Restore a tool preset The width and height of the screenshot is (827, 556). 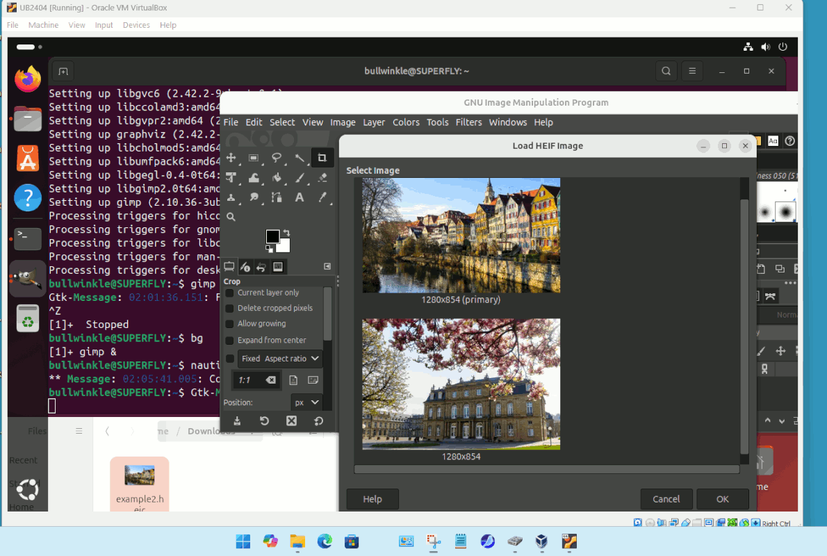click(264, 421)
